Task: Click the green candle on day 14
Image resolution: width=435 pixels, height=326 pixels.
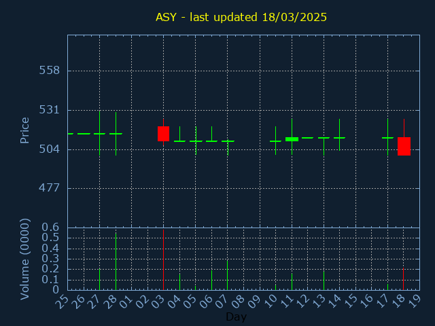Action: pyautogui.click(x=339, y=135)
